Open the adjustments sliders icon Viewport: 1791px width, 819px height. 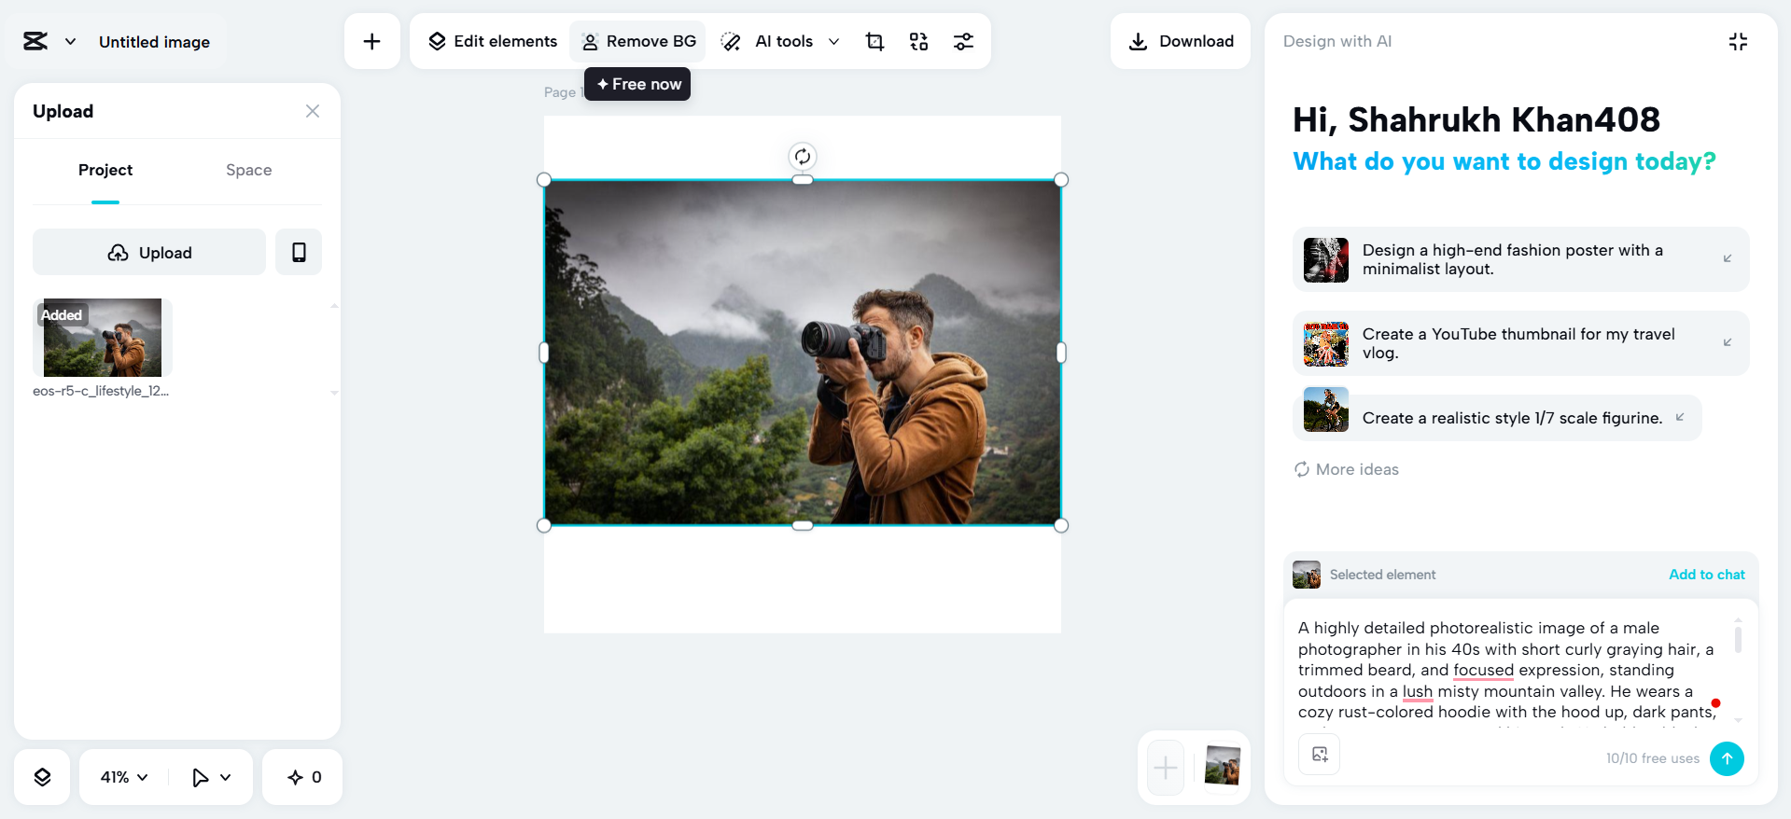coord(963,41)
